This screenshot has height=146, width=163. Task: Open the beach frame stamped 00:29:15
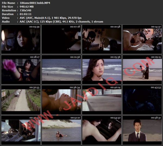142,70
